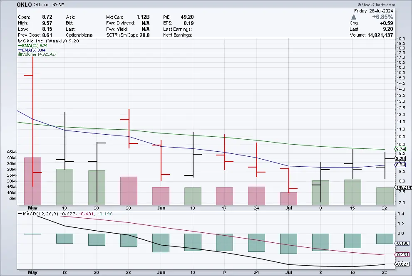Click the header Volume value 14,821,437
Viewport: 412px width, 276px height.
(380, 35)
